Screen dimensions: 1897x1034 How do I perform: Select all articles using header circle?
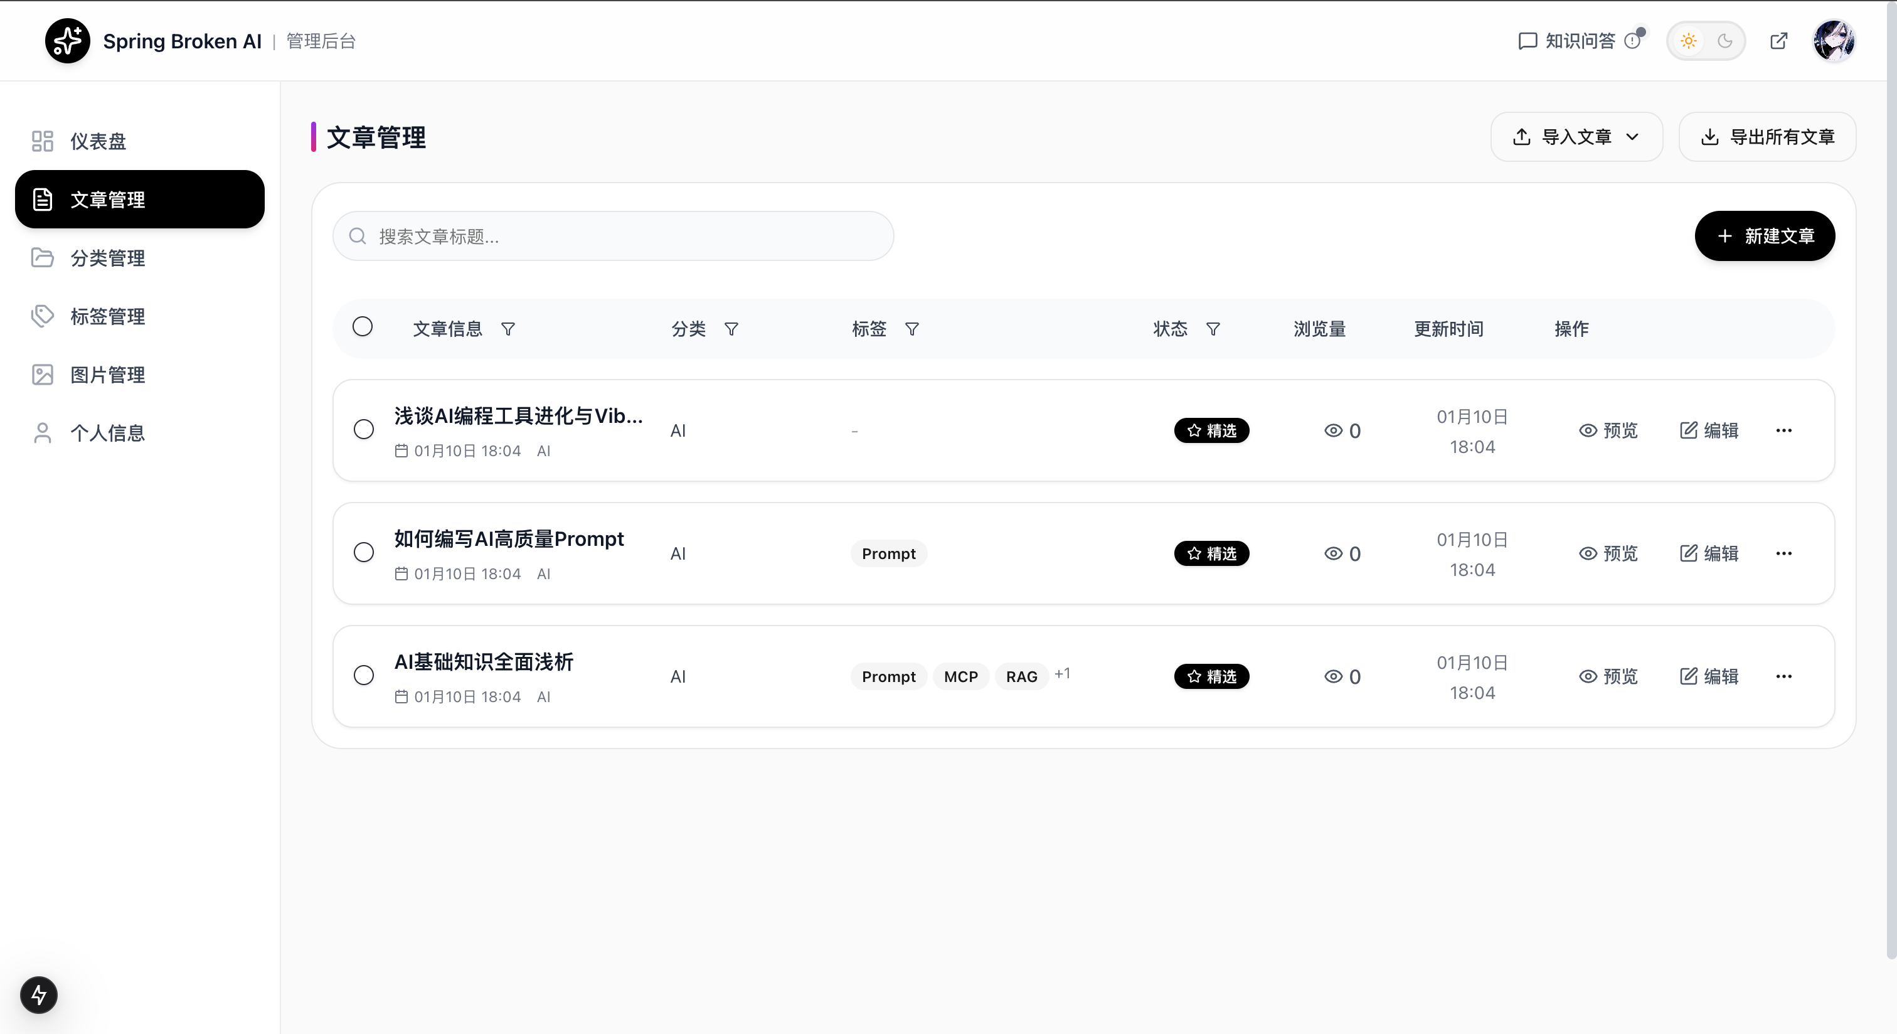[x=363, y=326]
